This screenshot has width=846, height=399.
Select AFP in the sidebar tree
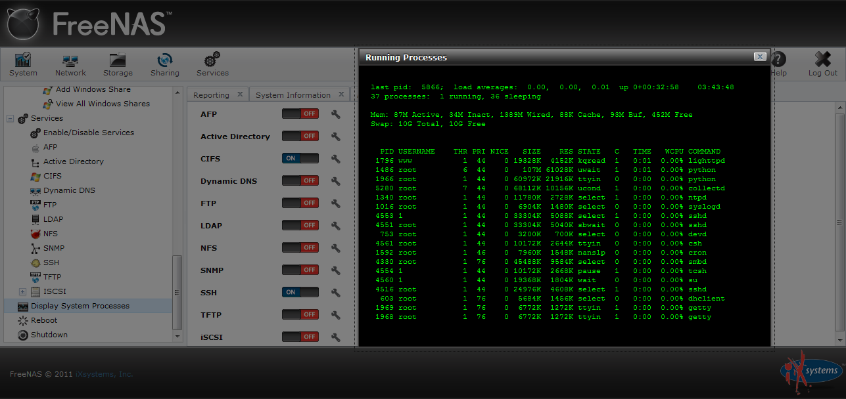coord(51,147)
